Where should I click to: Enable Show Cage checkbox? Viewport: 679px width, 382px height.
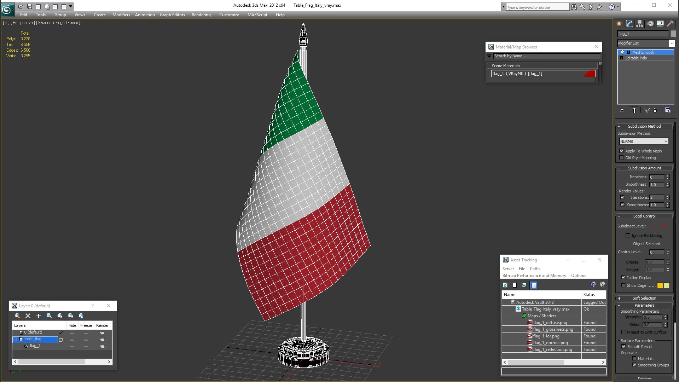point(623,285)
